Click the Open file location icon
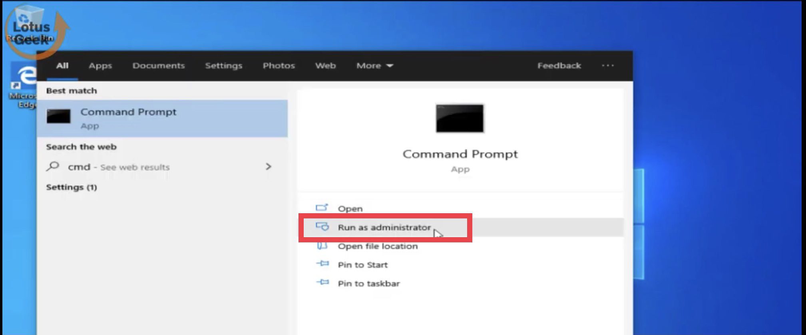The width and height of the screenshot is (806, 335). [322, 246]
